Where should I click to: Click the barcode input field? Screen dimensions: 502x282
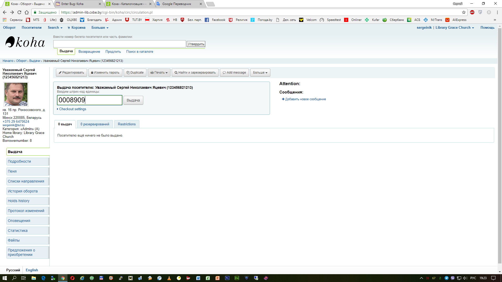[x=89, y=100]
